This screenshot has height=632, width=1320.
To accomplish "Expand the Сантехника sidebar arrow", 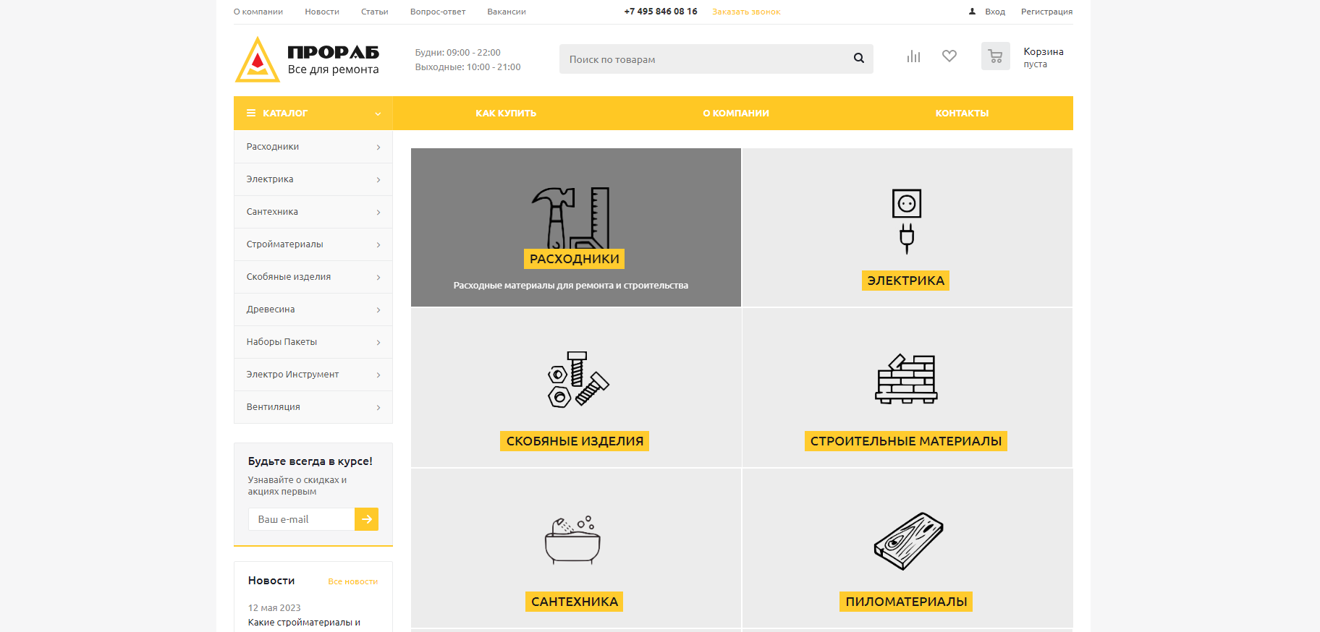I will click(378, 212).
